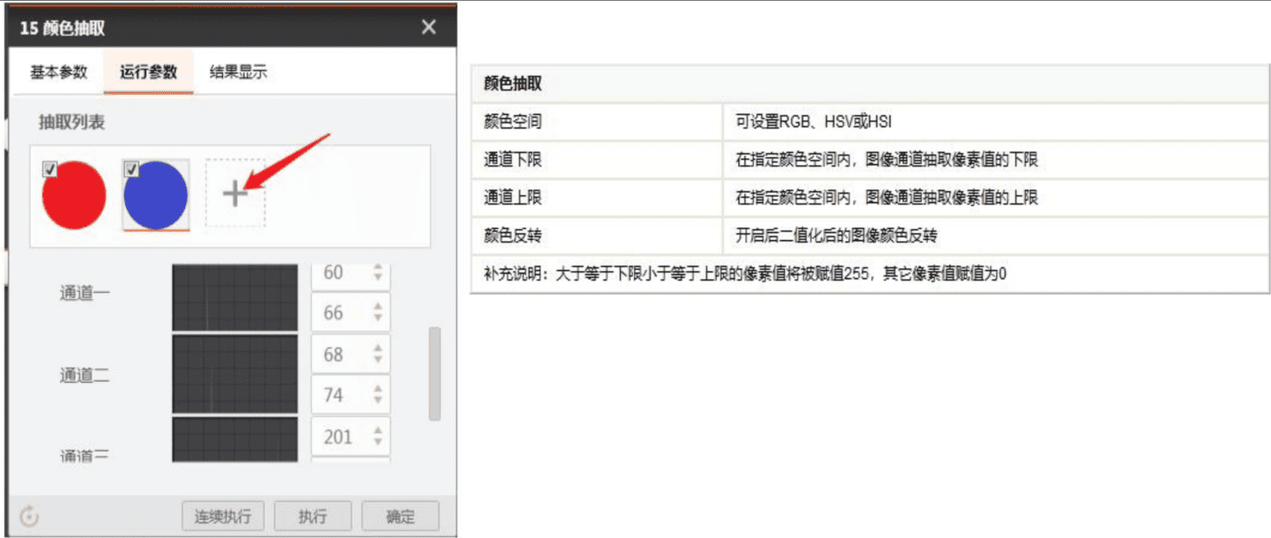This screenshot has height=538, width=1271.
Task: Close the 颜色抽取 dialog
Action: [429, 28]
